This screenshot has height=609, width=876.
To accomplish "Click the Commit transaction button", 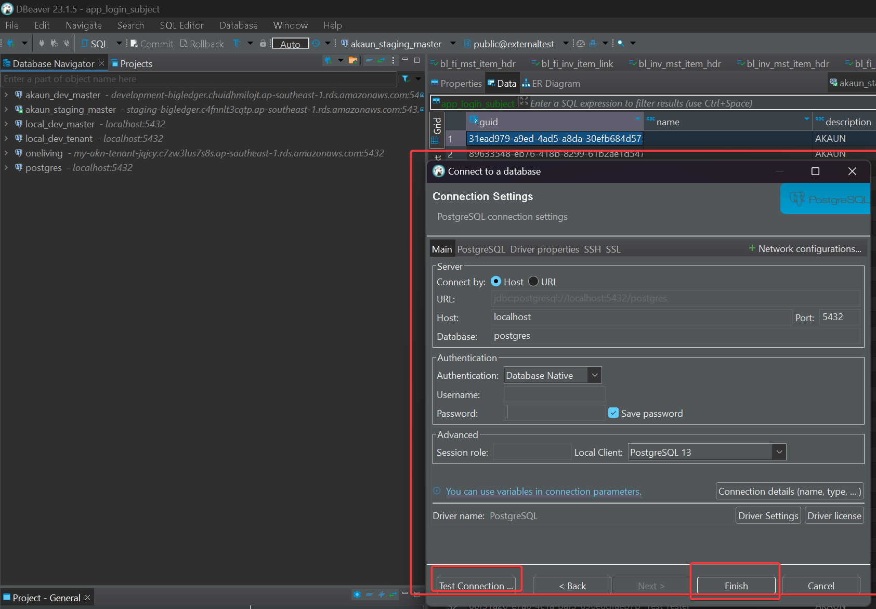I will click(x=152, y=44).
